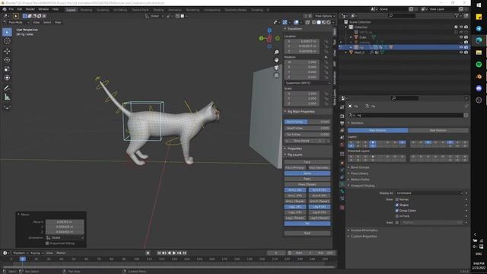Open the Render menu
The height and width of the screenshot is (274, 487).
(30, 10)
